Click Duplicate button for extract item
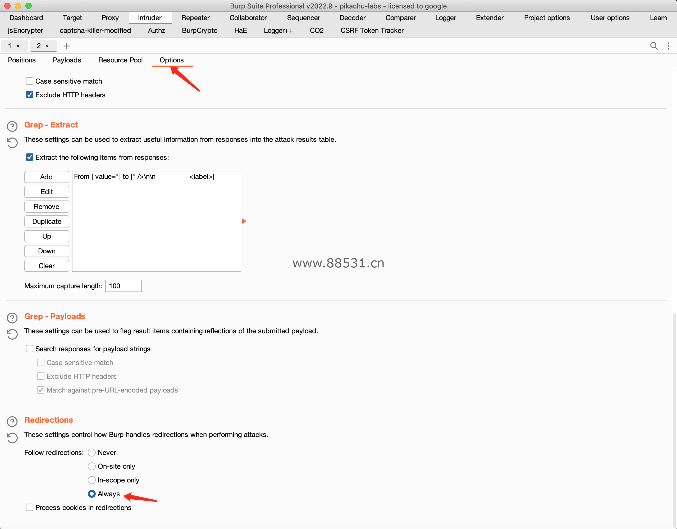This screenshot has width=677, height=529. click(47, 221)
